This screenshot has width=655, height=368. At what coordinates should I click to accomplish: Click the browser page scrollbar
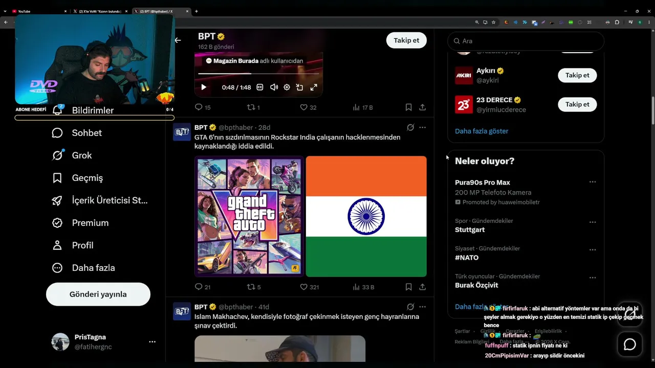pos(652,110)
